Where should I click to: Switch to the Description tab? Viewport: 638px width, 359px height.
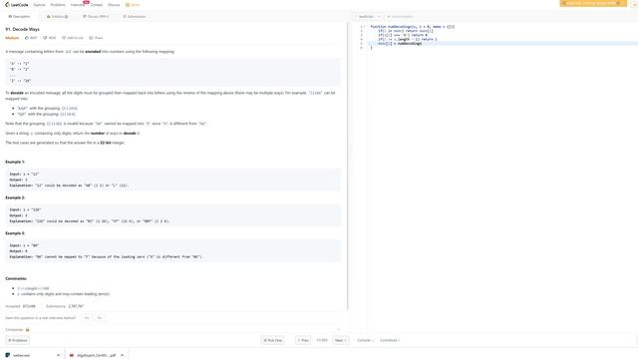pos(19,17)
